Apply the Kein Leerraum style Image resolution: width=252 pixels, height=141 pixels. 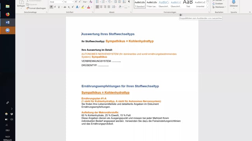(152, 4)
